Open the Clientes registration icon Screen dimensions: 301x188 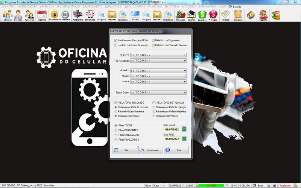pos(8,15)
